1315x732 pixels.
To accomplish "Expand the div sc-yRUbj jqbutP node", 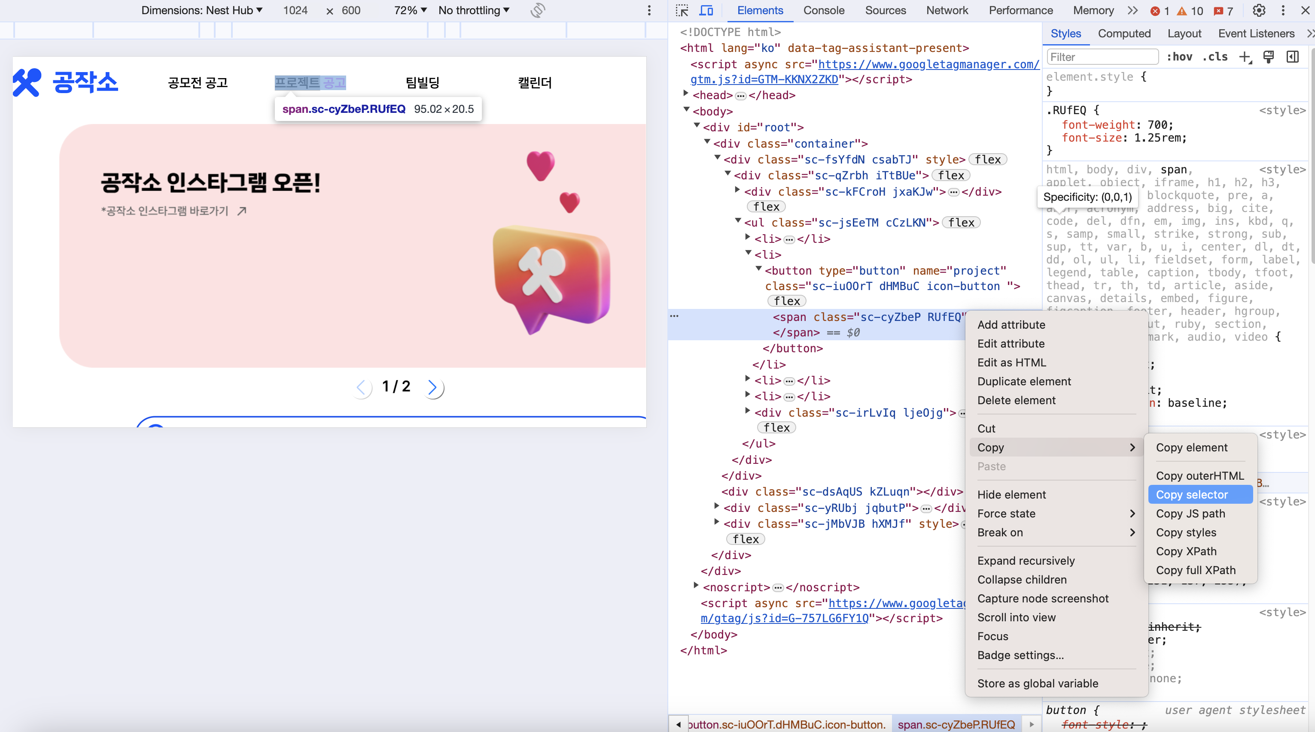I will pos(717,506).
